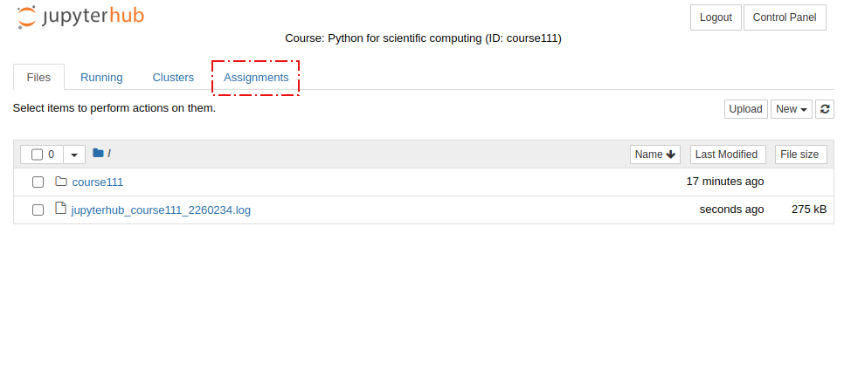This screenshot has height=378, width=851.
Task: Tick the jupyterhub_course111_2260234.log checkbox
Action: [x=38, y=210]
